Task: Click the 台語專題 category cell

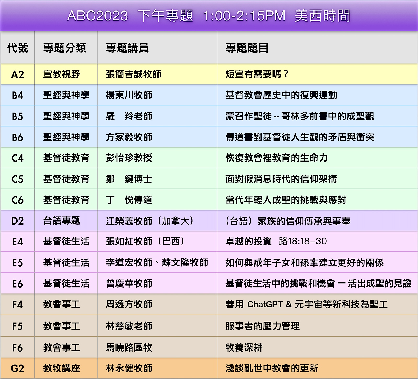Action: click(x=62, y=221)
